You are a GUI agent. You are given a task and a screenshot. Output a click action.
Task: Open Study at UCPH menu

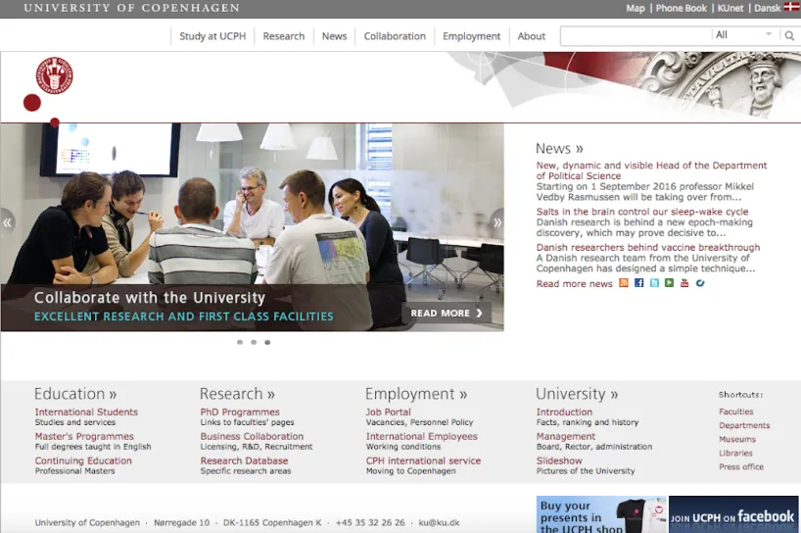point(212,36)
